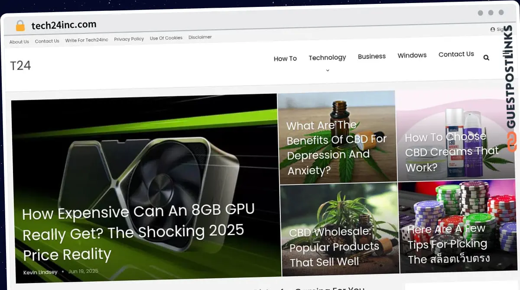
Task: Open About Us in top bar
Action: (19, 42)
